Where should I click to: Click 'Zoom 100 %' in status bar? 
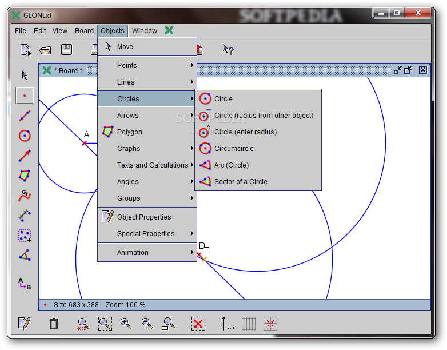[x=125, y=305]
